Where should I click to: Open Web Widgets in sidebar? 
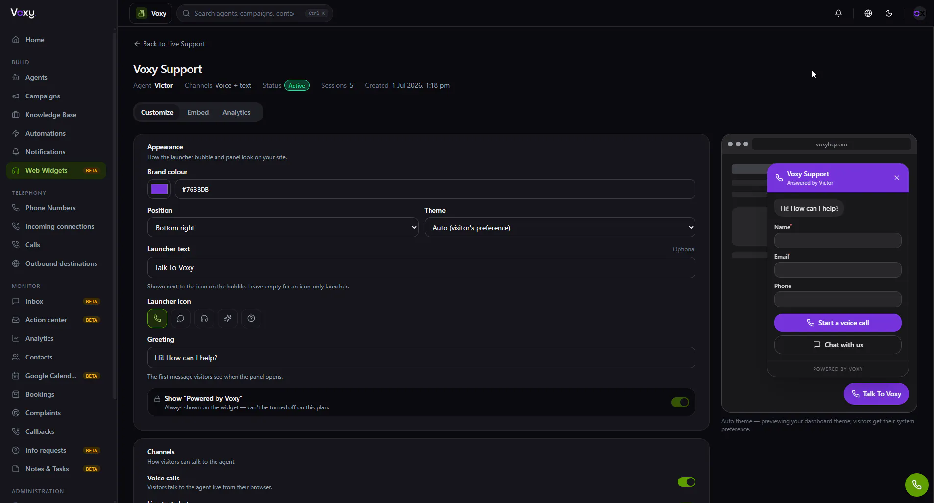pyautogui.click(x=56, y=170)
